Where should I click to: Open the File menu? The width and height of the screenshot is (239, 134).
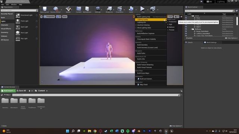(3, 4)
